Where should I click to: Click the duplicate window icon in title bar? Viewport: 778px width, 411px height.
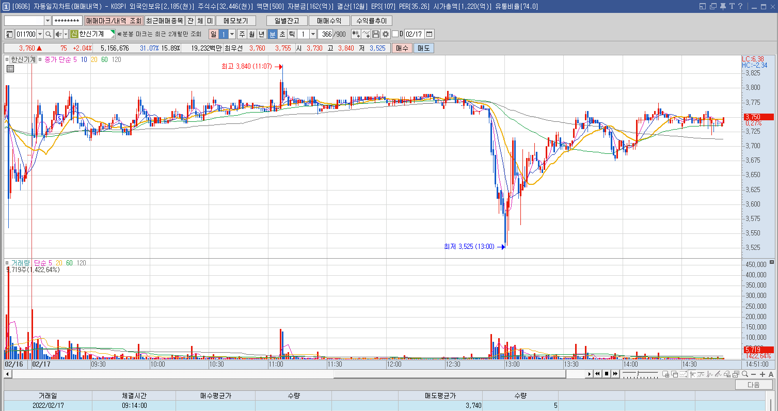coord(713,6)
